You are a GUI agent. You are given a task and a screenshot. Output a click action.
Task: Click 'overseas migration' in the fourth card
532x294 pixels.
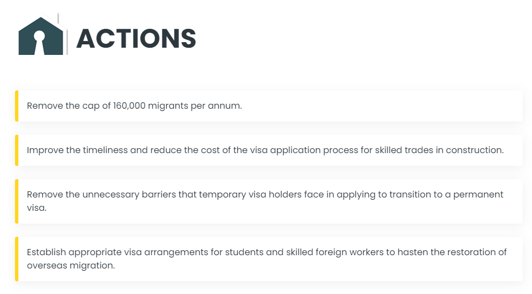pos(71,266)
